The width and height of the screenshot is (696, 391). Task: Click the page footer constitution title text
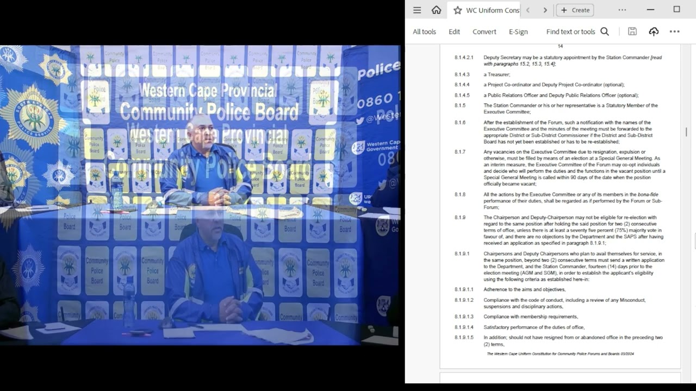coord(560,354)
